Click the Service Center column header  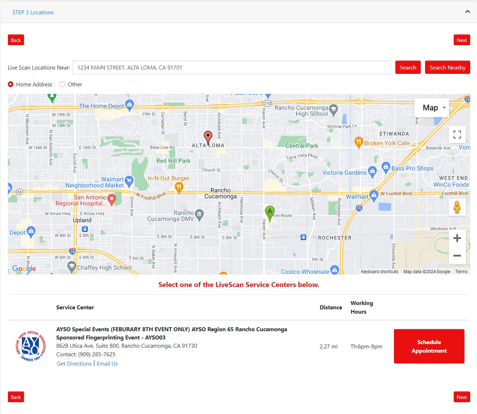tap(75, 308)
